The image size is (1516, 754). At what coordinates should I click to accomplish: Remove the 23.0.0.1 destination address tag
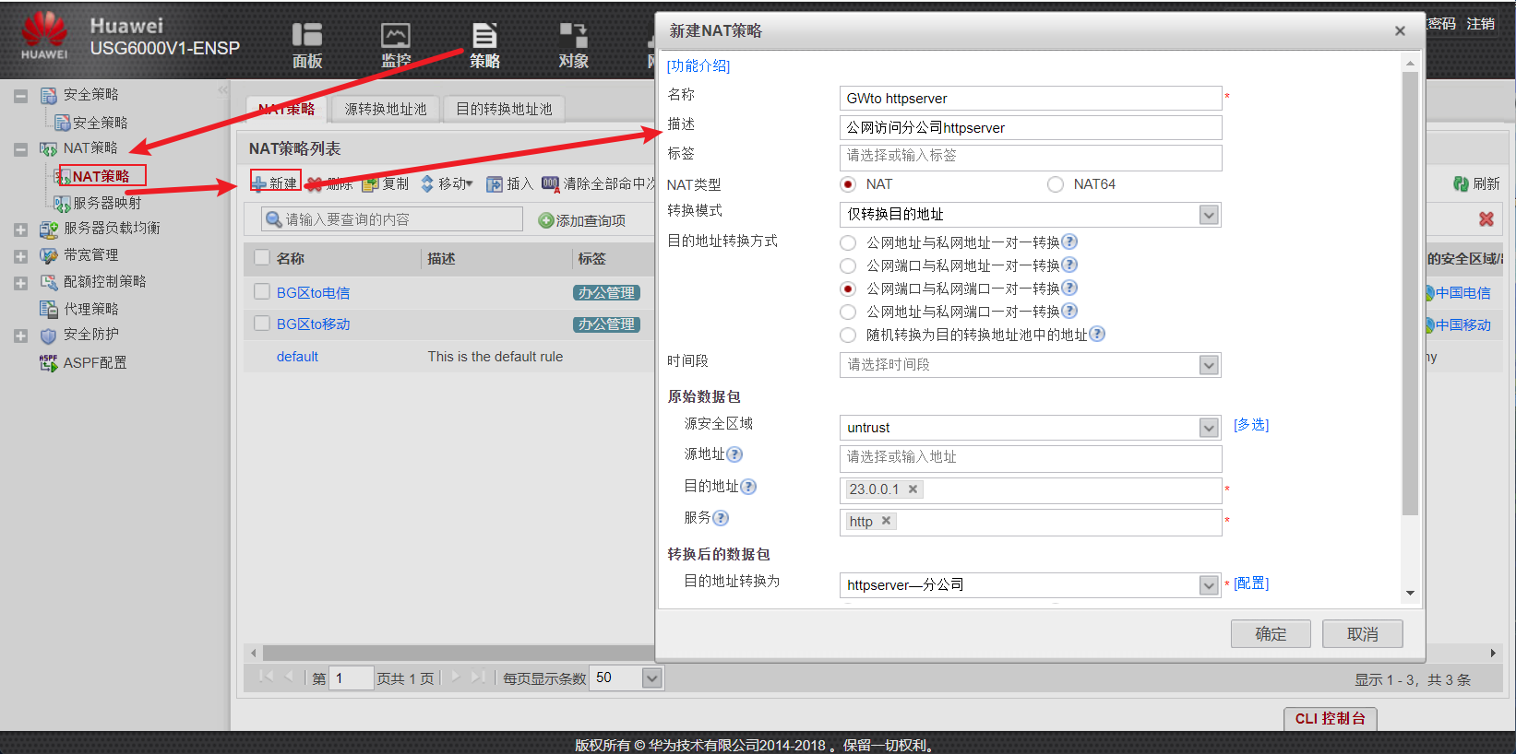[x=913, y=489]
